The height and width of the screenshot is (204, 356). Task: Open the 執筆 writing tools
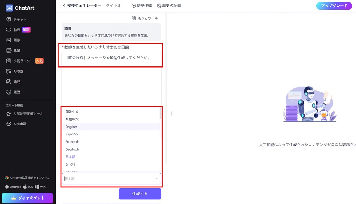(x=17, y=50)
